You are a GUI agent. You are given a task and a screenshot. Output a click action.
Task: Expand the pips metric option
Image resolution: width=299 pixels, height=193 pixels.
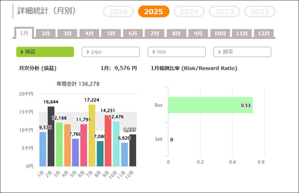111,52
